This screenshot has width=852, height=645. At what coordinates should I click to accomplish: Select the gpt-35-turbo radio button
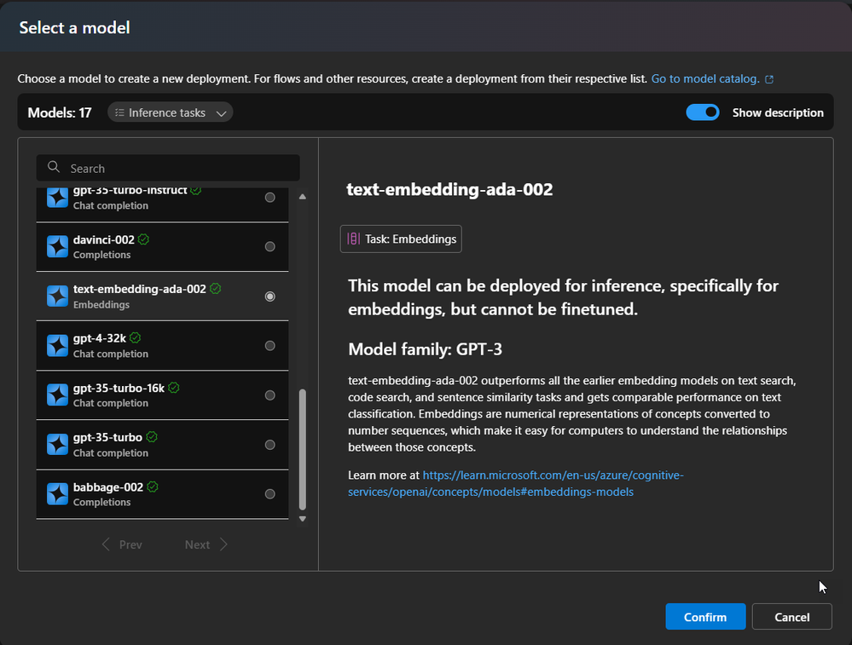270,445
